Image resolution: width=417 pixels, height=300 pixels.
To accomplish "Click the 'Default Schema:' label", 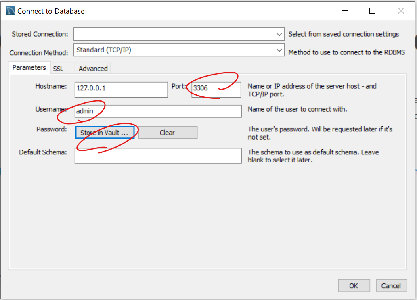I will coord(43,152).
